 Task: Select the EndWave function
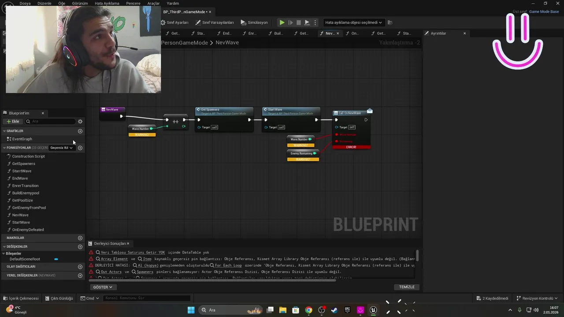[20, 178]
